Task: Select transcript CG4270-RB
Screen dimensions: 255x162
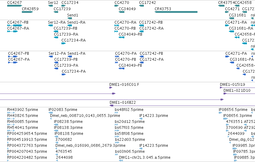Action: [x=116, y=31]
